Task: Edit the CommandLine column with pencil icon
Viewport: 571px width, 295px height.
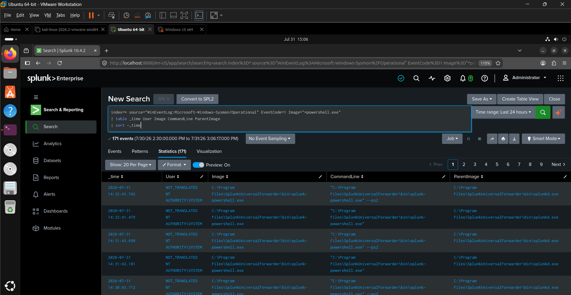Action: pyautogui.click(x=444, y=177)
